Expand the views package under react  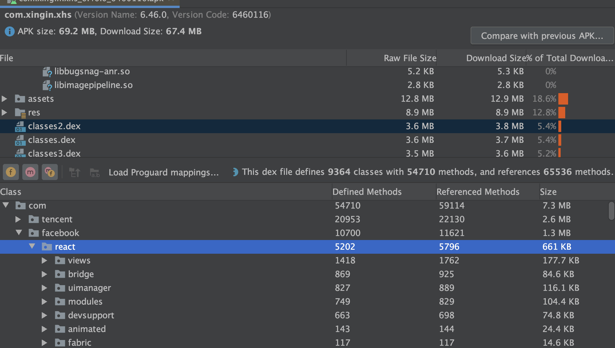[x=44, y=260]
